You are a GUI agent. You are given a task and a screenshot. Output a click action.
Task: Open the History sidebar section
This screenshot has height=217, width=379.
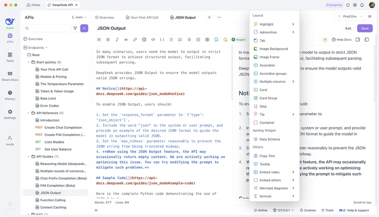[x=10, y=95]
